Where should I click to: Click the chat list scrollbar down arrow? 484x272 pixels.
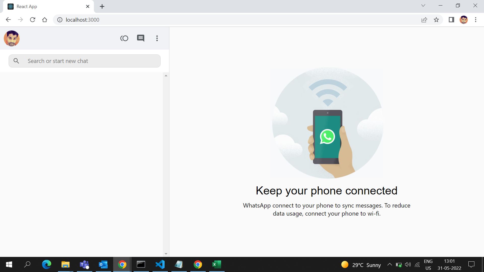pos(166,254)
